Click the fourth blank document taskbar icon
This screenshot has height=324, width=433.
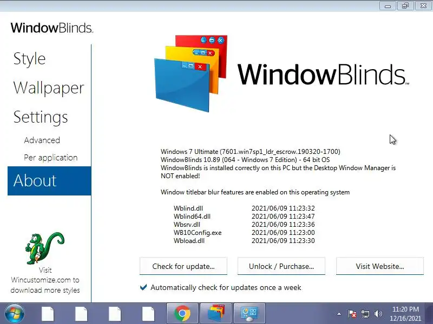click(148, 314)
